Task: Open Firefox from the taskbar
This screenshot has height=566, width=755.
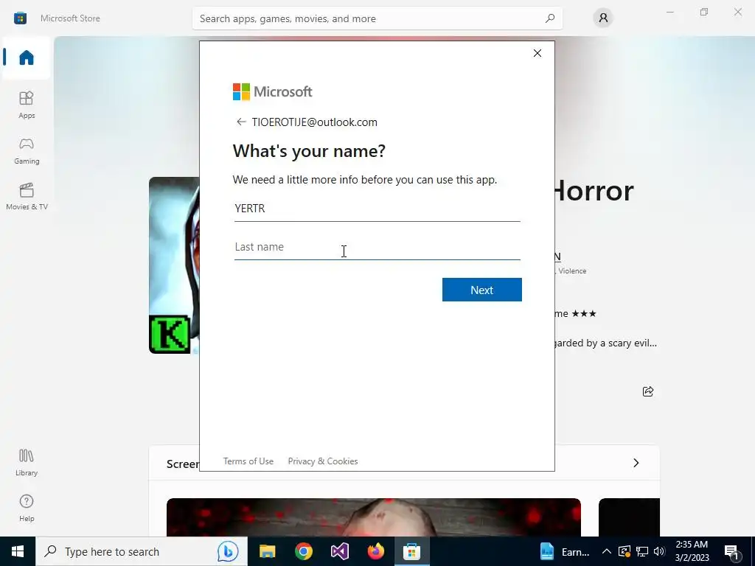Action: [375, 551]
